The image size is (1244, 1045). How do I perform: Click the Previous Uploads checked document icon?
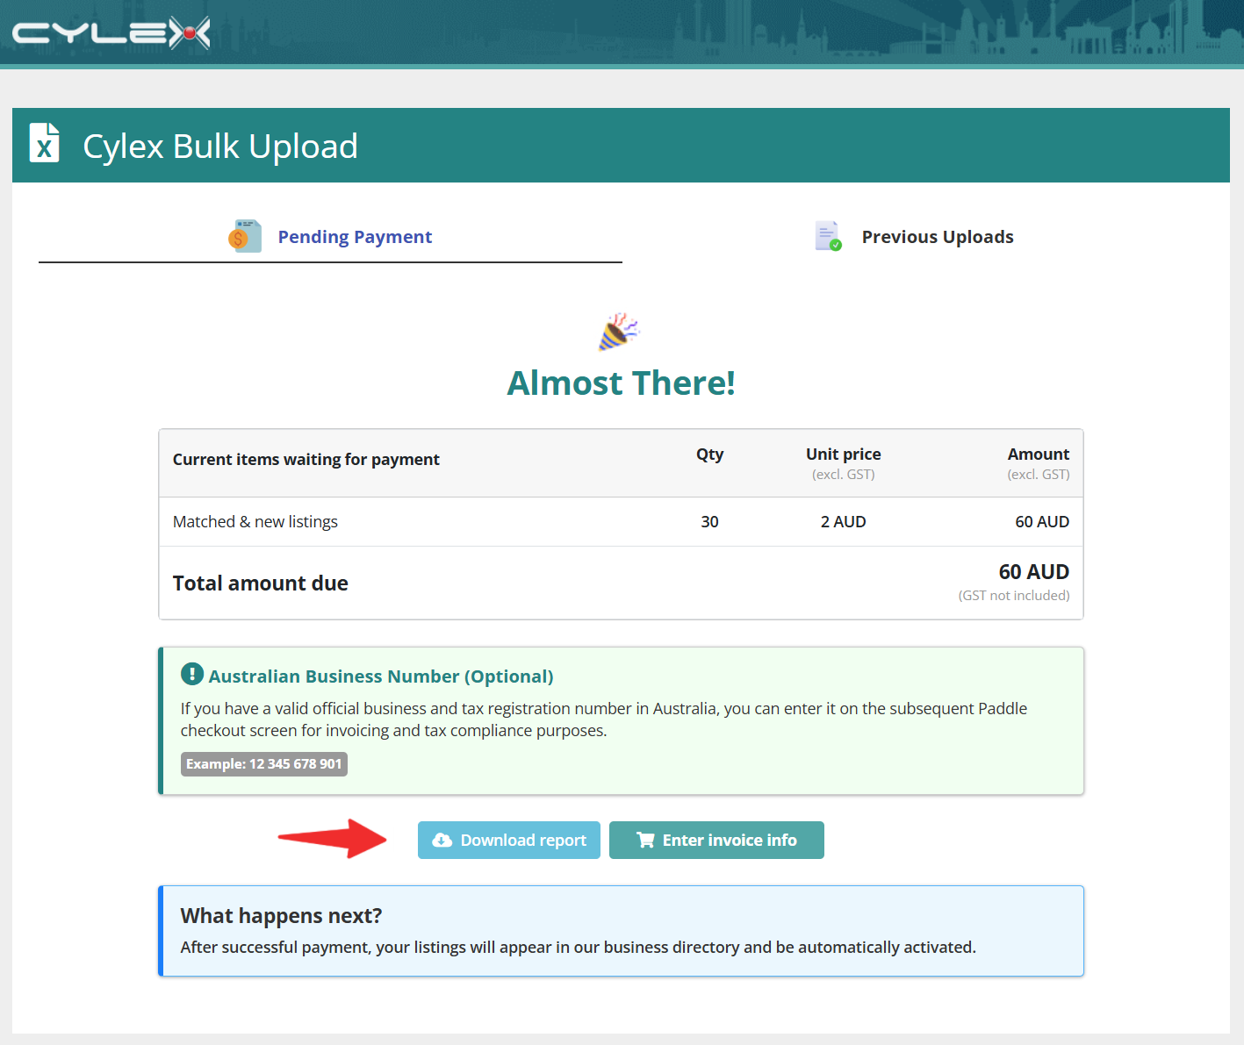click(828, 236)
